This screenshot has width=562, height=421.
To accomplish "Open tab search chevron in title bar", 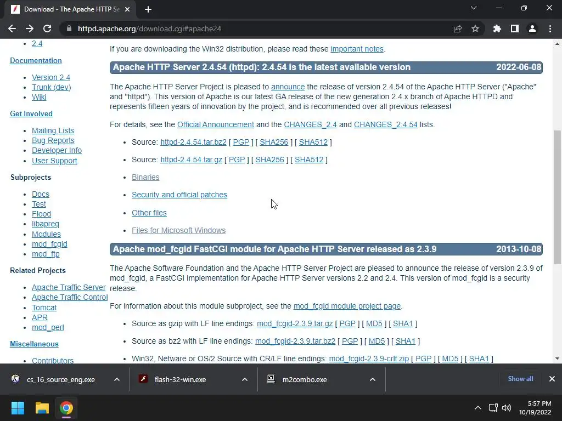I will [x=474, y=8].
